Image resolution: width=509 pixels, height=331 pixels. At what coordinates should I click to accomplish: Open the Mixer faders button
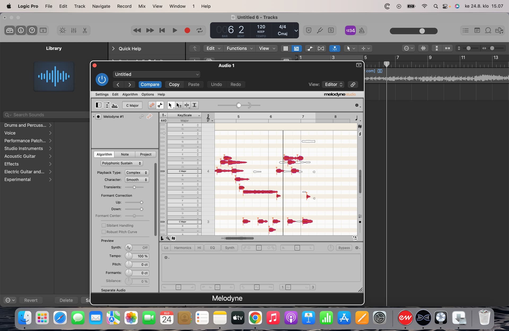pyautogui.click(x=74, y=30)
